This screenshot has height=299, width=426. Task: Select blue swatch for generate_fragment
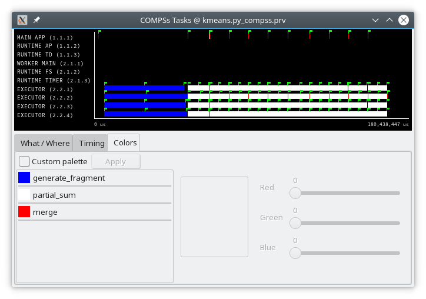24,178
